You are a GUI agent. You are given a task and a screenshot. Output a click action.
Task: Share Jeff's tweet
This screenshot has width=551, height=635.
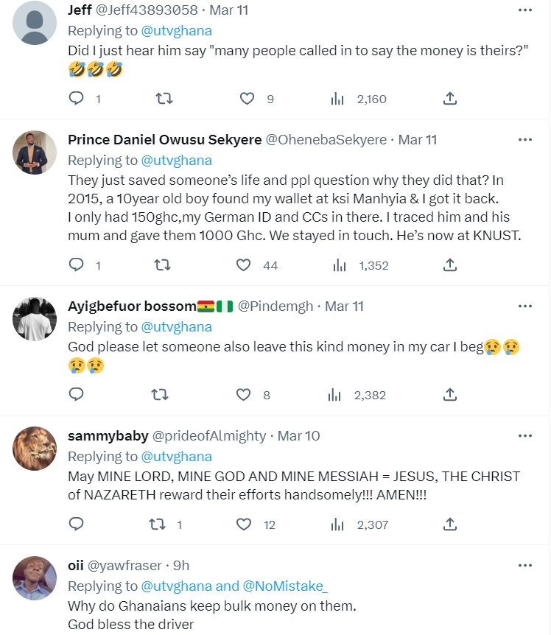(450, 99)
